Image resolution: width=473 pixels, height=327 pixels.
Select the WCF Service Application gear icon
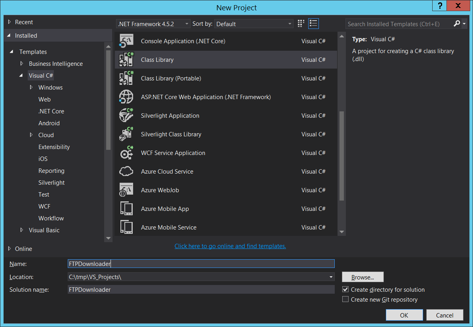coord(126,153)
